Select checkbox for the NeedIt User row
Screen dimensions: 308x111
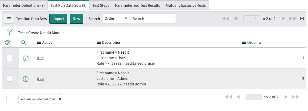point(9,58)
